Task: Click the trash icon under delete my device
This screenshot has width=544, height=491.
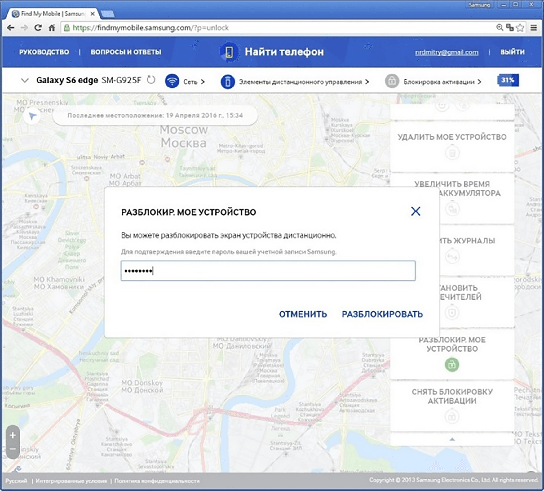Action: [x=452, y=153]
